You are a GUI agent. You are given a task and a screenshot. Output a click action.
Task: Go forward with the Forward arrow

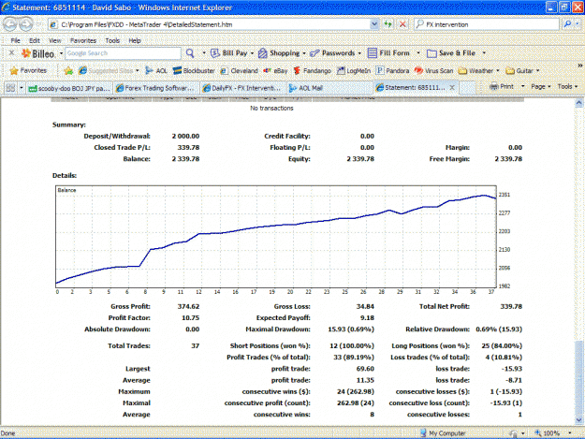point(26,24)
